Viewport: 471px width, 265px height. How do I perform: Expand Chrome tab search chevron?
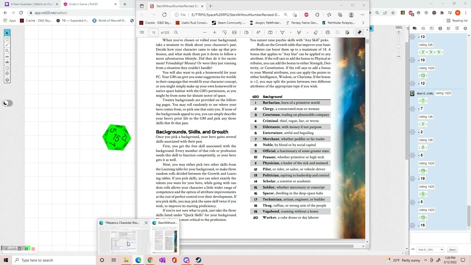[431, 4]
